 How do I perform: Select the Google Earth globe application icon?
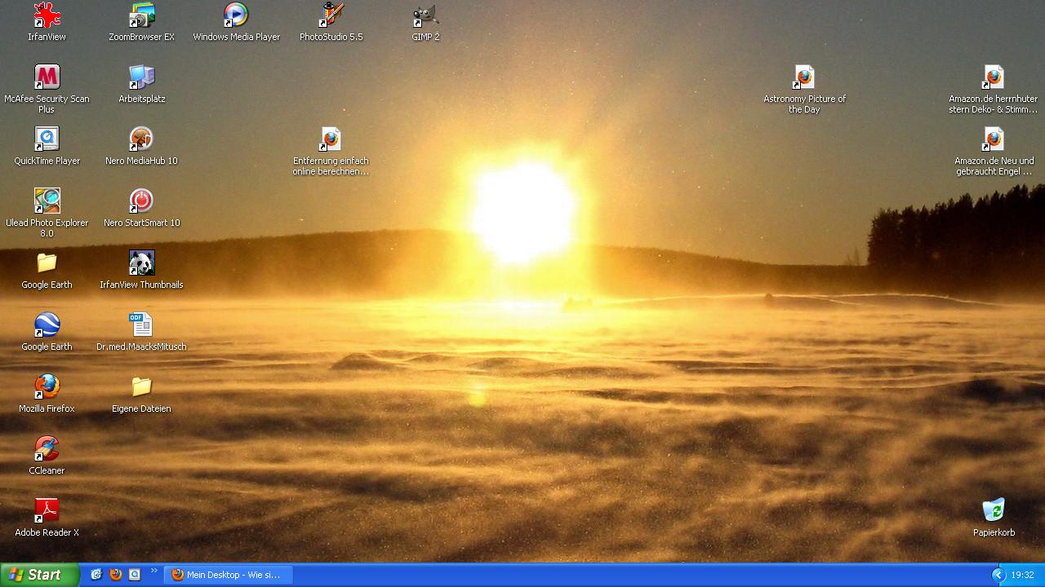tap(47, 325)
